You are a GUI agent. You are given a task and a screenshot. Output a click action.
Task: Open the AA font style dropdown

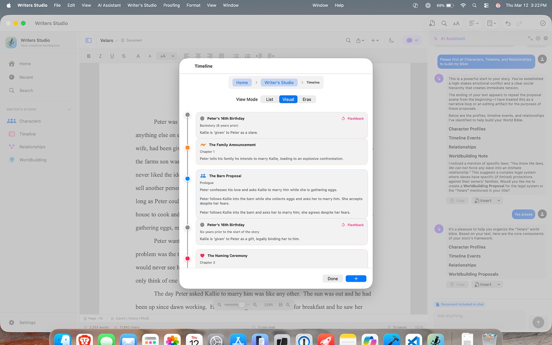(x=167, y=56)
